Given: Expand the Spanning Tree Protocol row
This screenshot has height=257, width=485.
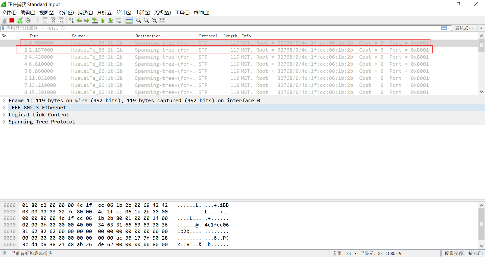Looking at the screenshot, I should (x=4, y=122).
